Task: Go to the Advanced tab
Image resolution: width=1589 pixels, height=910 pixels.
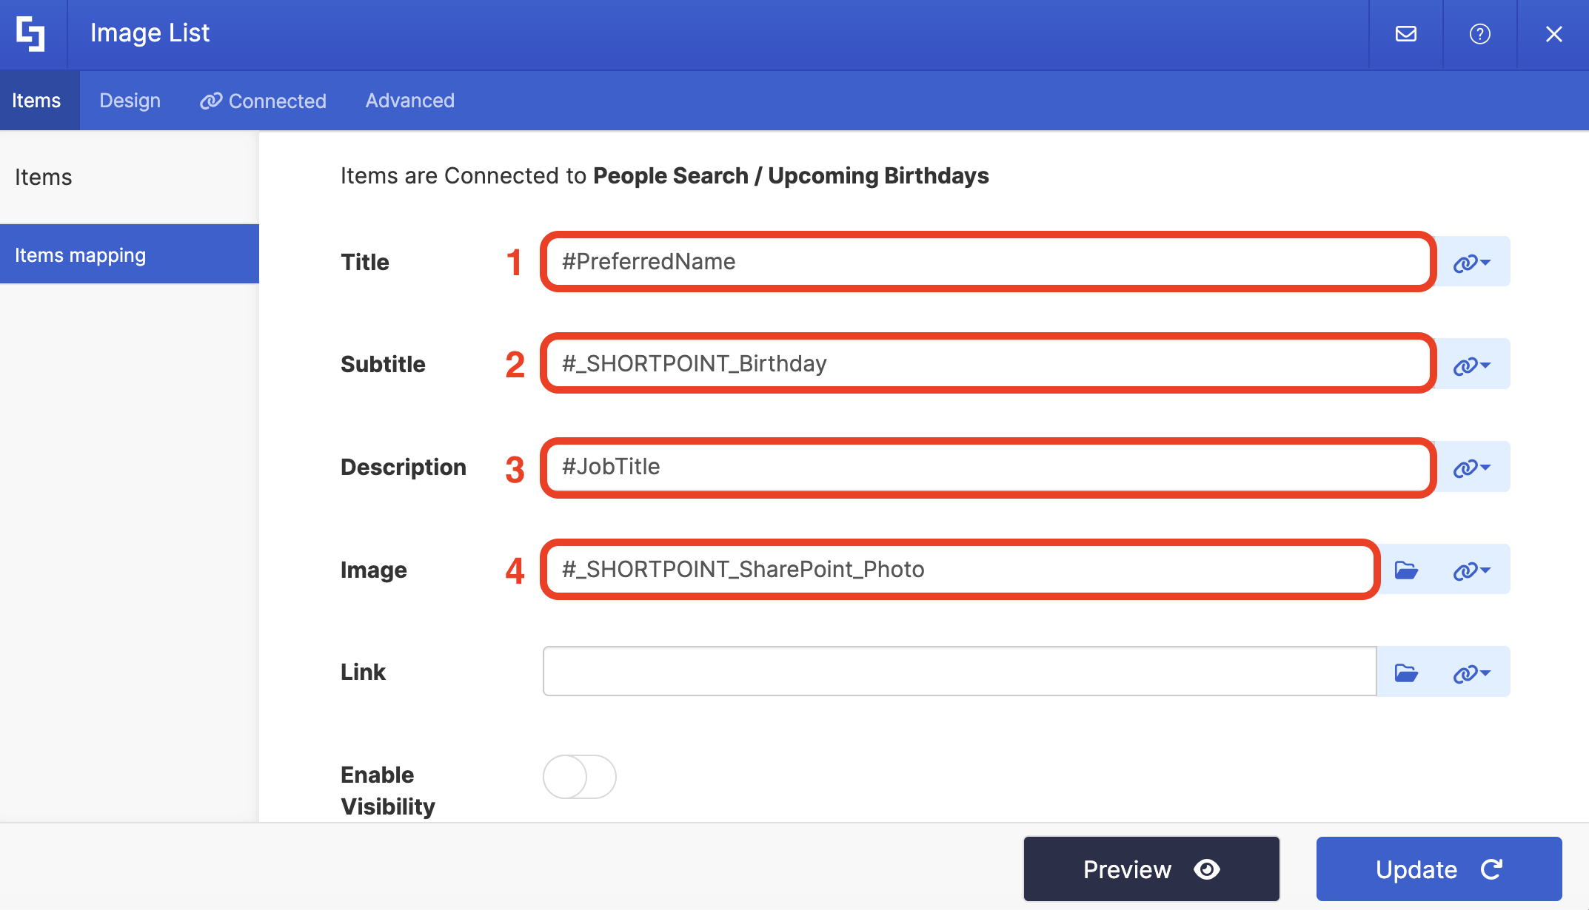Action: coord(409,101)
